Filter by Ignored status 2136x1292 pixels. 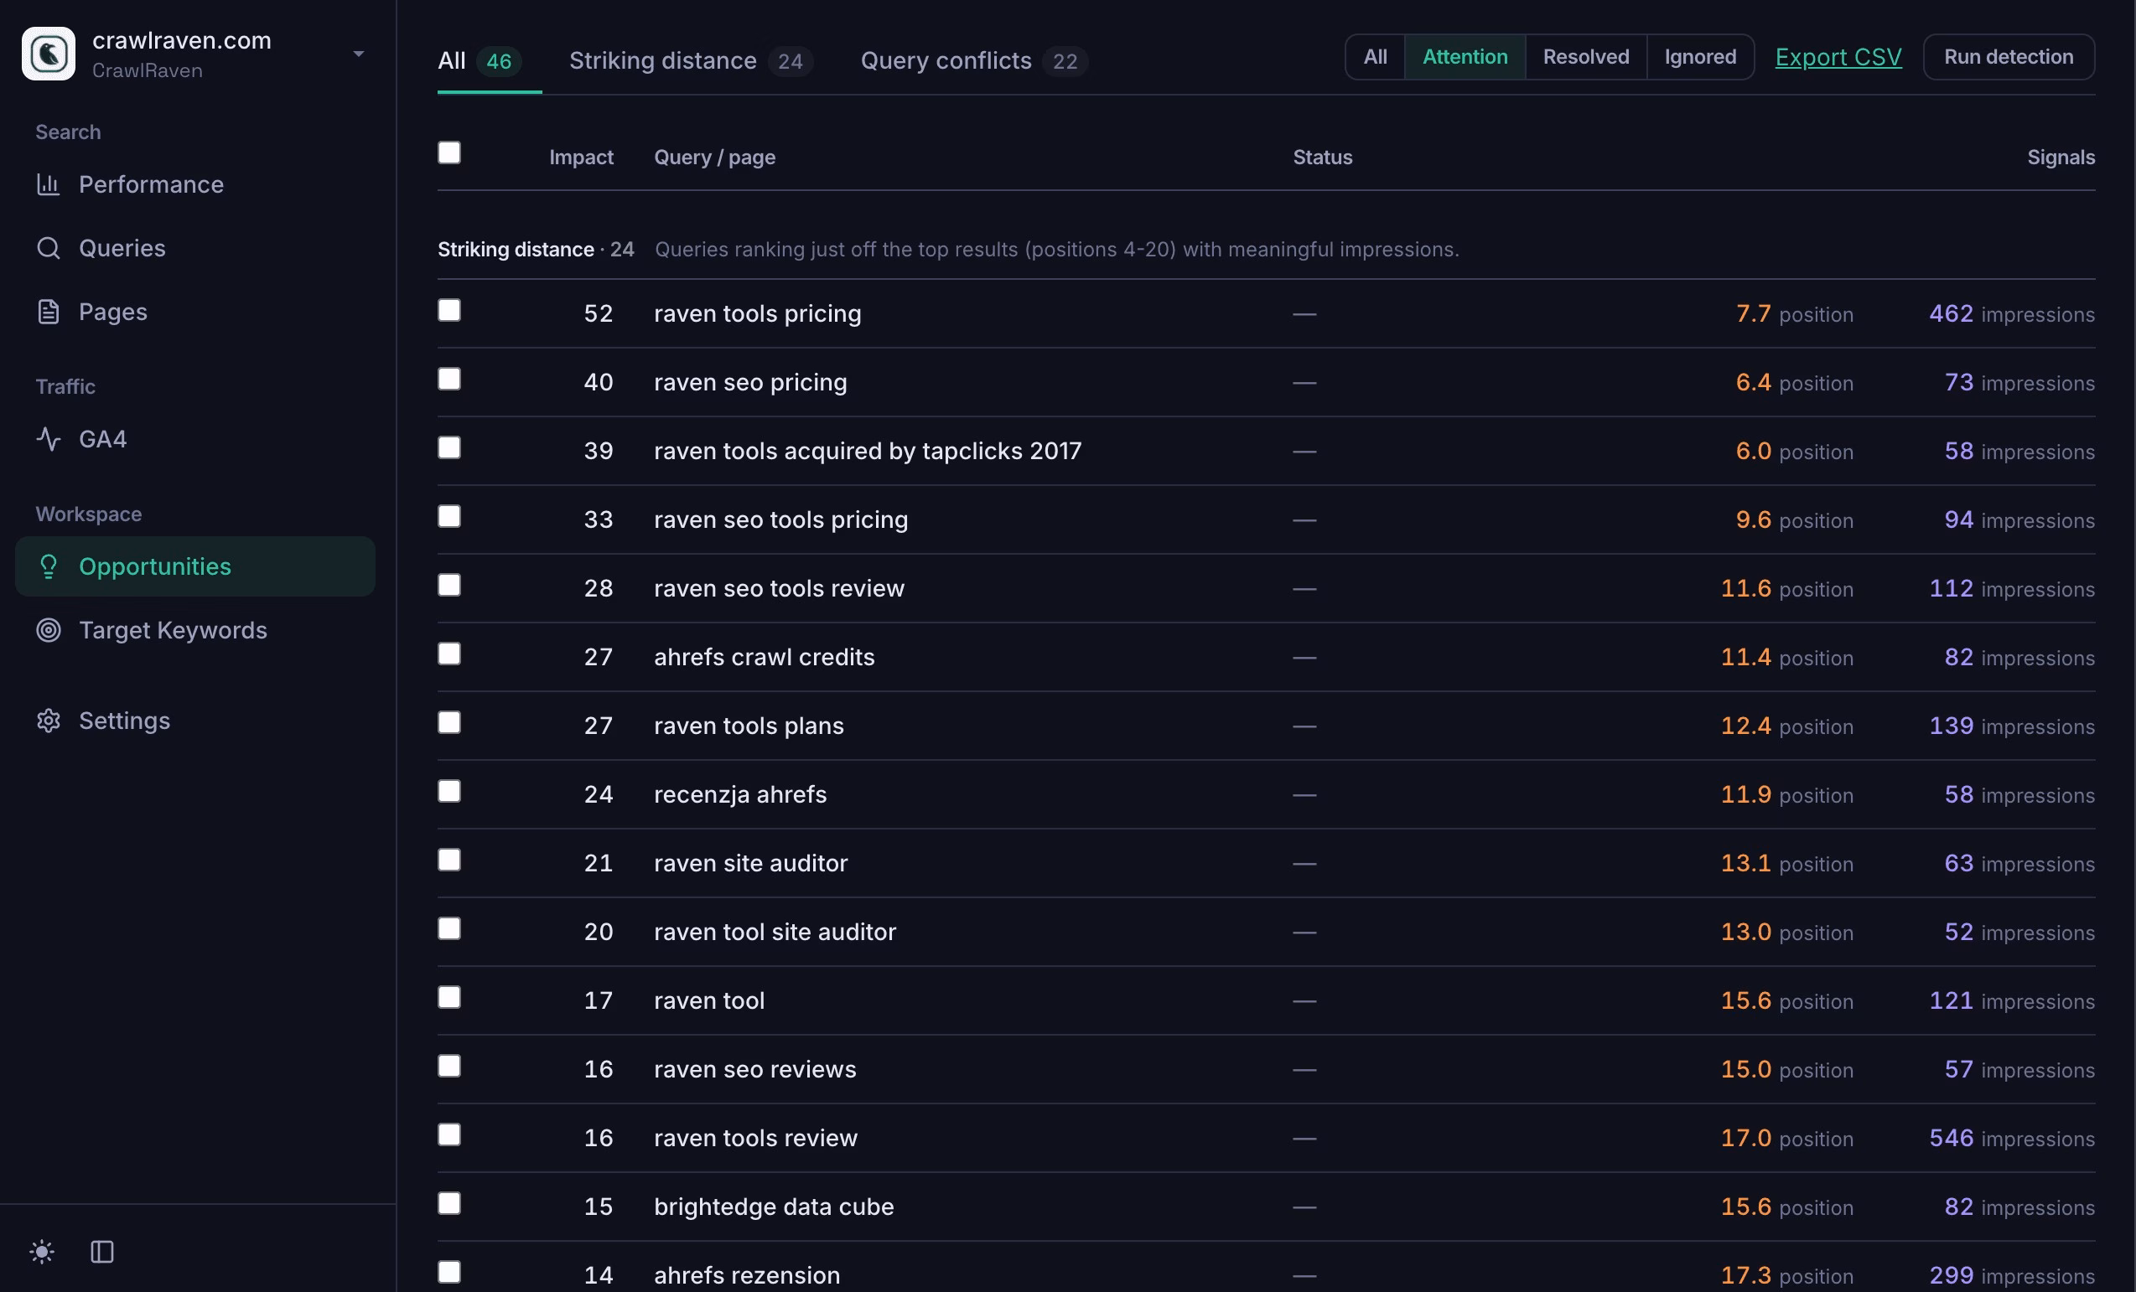pyautogui.click(x=1700, y=57)
